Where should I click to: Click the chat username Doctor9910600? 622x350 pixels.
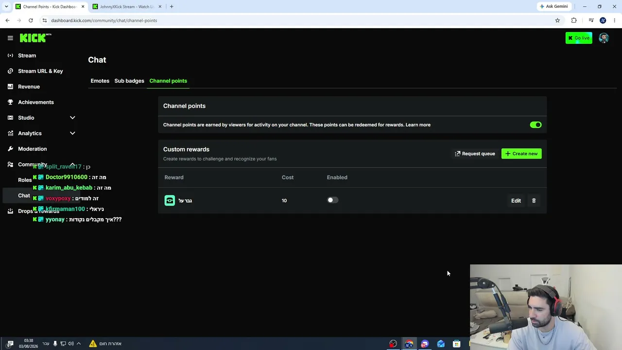tap(66, 177)
